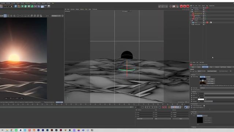Click the Edit Image button under Texture
234x132 pixels.
tap(211, 81)
